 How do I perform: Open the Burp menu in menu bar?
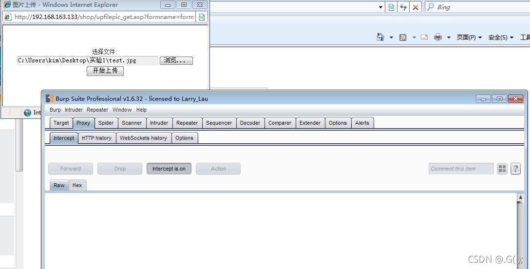55,110
